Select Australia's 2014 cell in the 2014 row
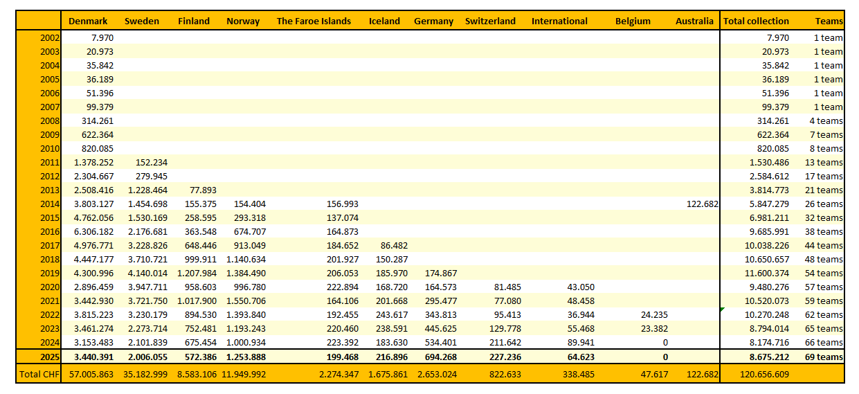The width and height of the screenshot is (859, 394). coord(699,204)
